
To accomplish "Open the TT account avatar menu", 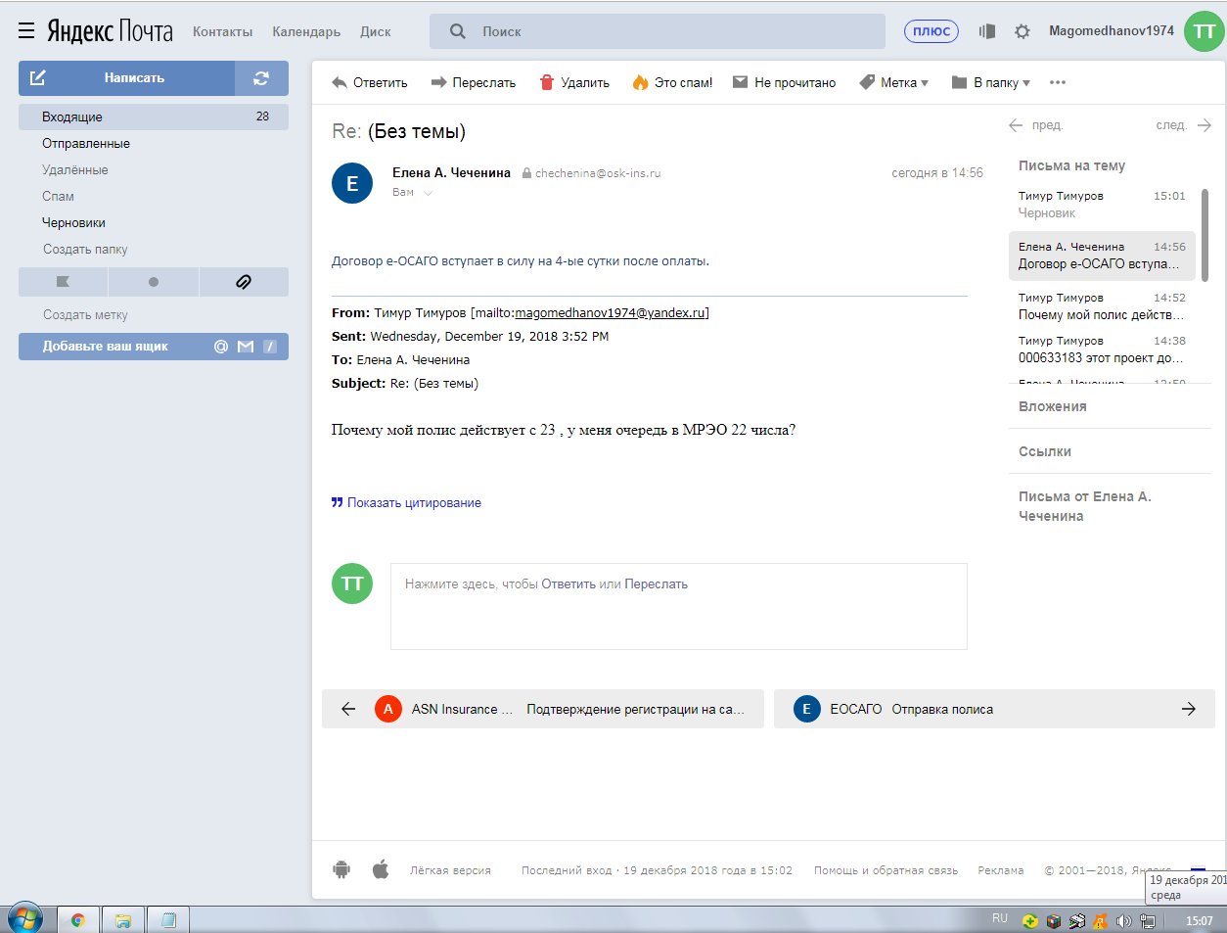I will (1204, 31).
